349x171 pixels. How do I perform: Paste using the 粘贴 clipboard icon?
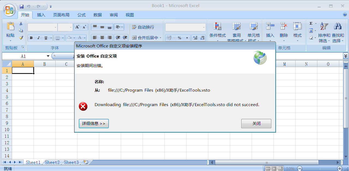[x=10, y=26]
